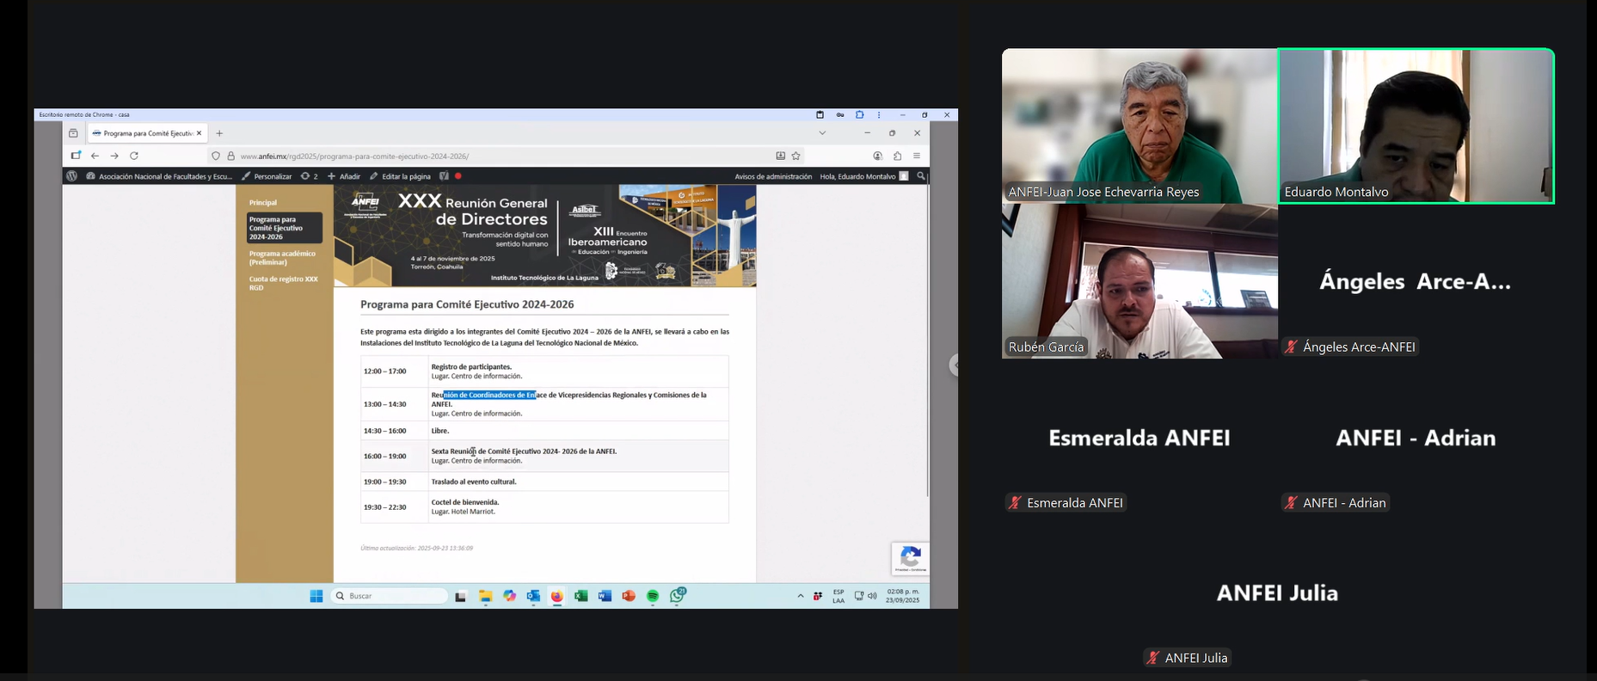Click the WordPress logo in admin bar

click(x=71, y=176)
